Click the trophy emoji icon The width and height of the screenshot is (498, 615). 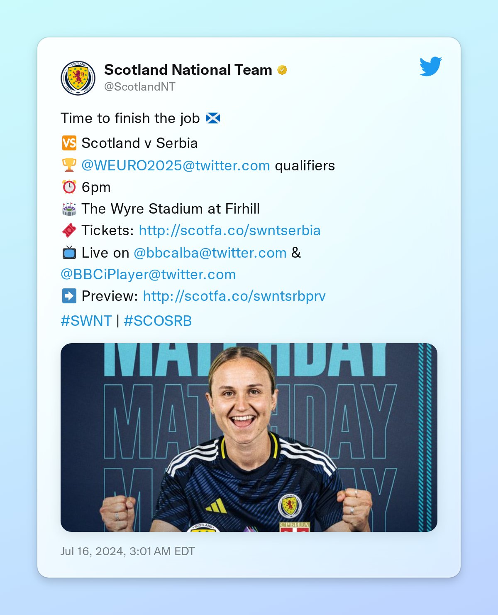click(x=69, y=165)
